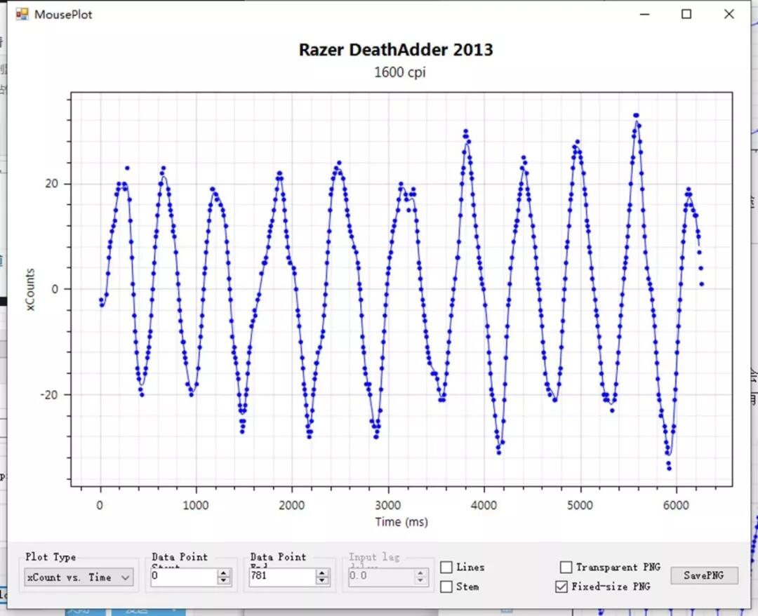Click the Data Point Start input field
Viewport: 758px width, 616px height.
184,577
